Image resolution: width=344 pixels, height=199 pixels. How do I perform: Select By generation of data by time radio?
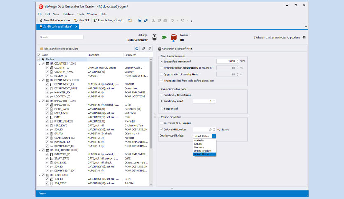tap(162, 74)
